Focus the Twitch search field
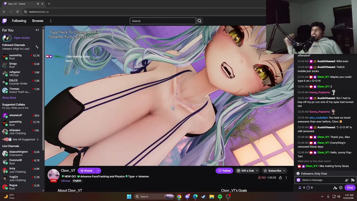 163,21
